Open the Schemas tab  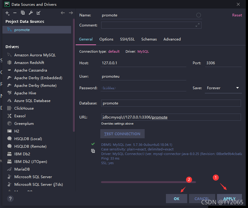point(149,39)
